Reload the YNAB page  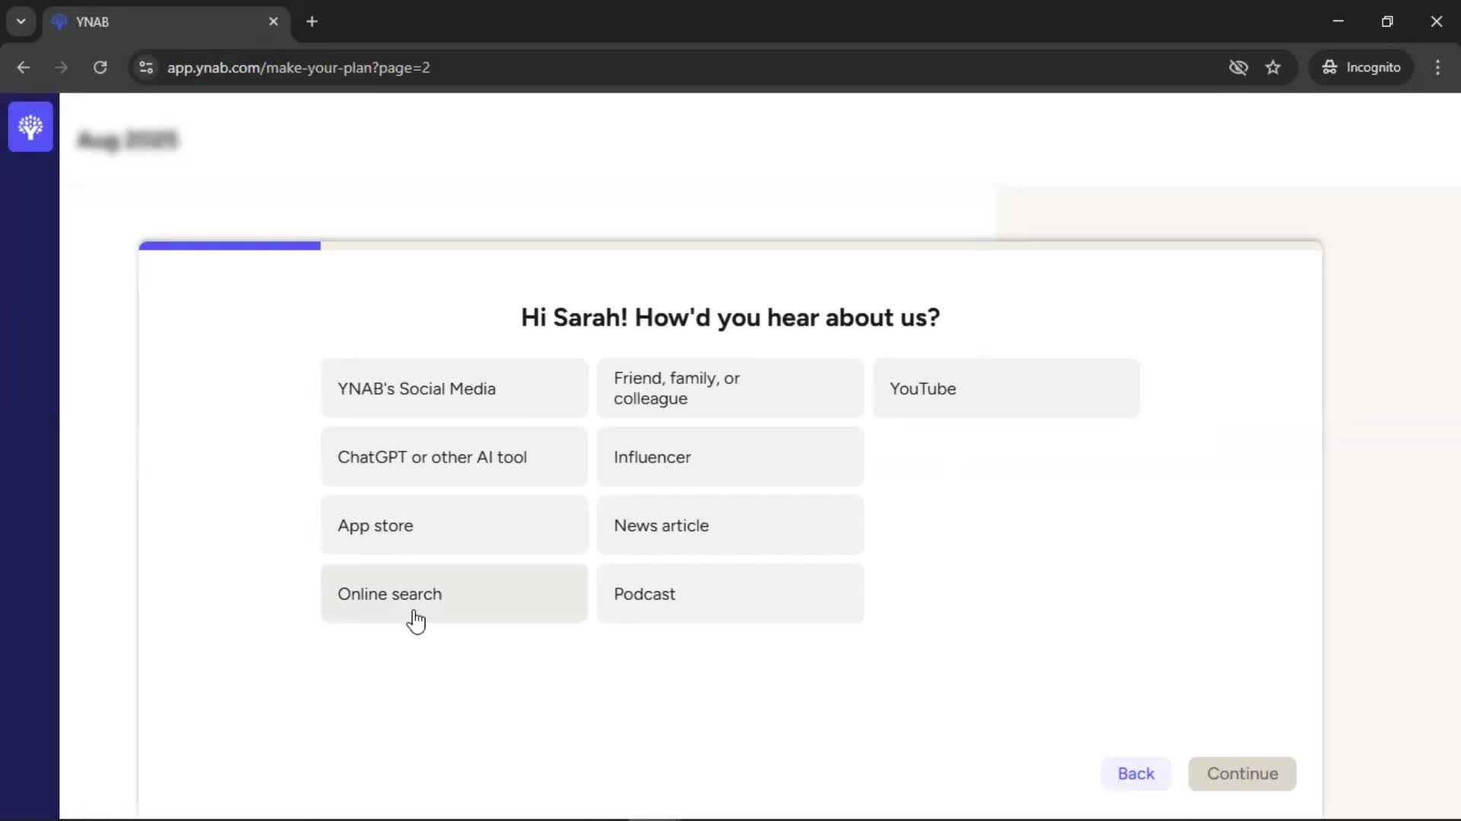100,68
